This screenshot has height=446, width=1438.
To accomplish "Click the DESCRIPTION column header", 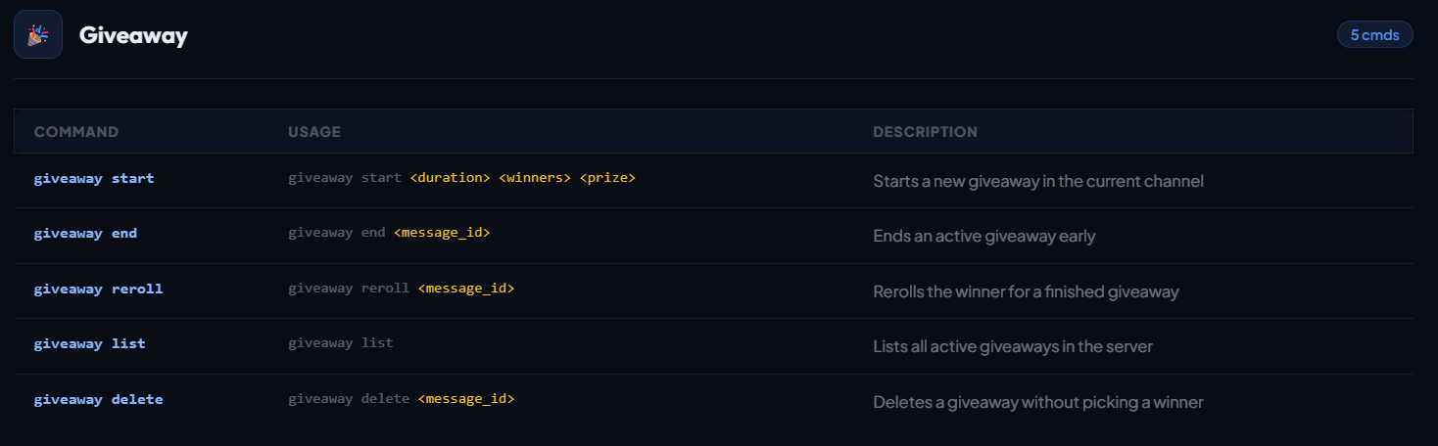I will tap(925, 132).
